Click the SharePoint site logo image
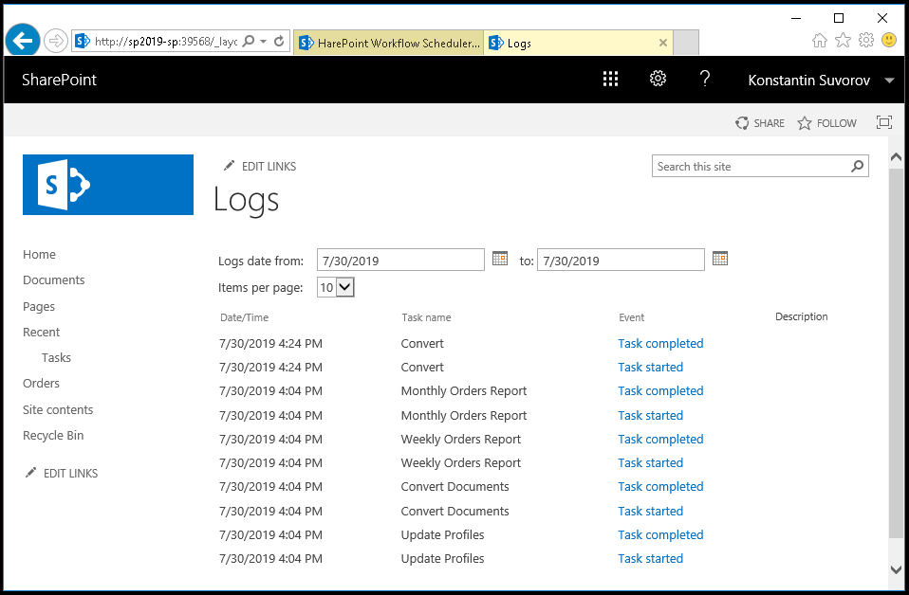Screen dimensions: 909x595 (x=108, y=185)
